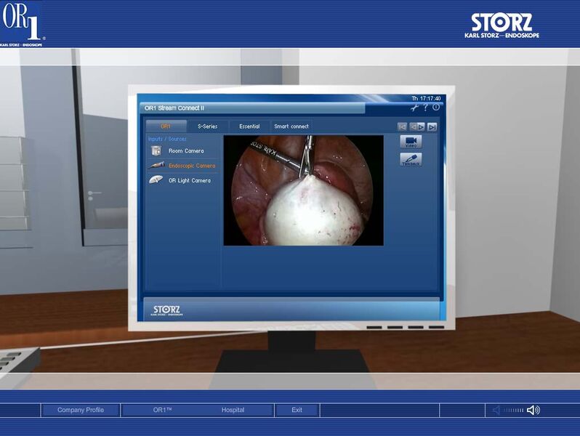Viewport: 580px width, 436px height.
Task: Click the OR1™ bottom navigation button
Action: [x=162, y=410]
